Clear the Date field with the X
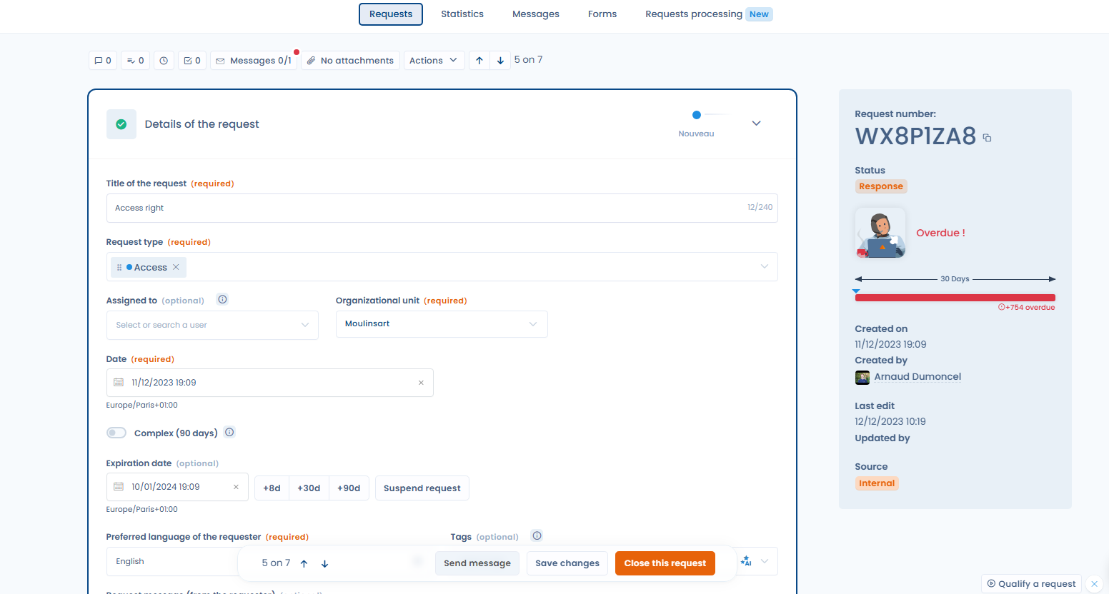 421,383
